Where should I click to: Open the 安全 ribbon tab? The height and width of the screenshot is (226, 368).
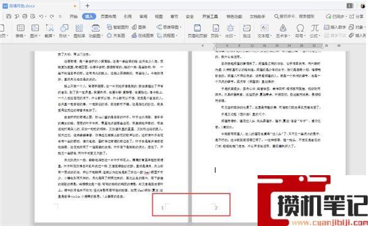[x=190, y=17]
